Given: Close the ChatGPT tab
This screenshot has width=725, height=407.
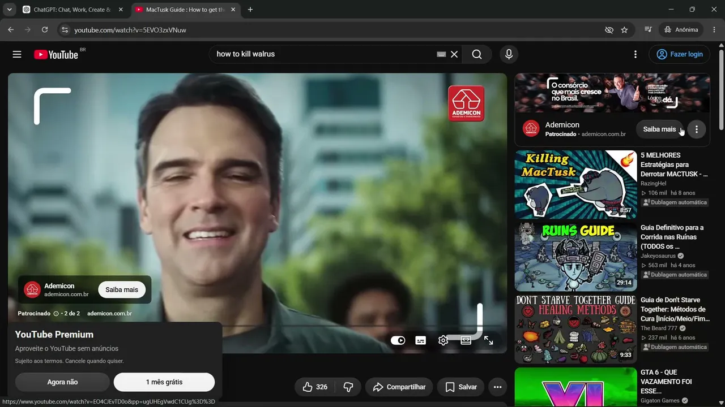Looking at the screenshot, I should click(x=121, y=10).
